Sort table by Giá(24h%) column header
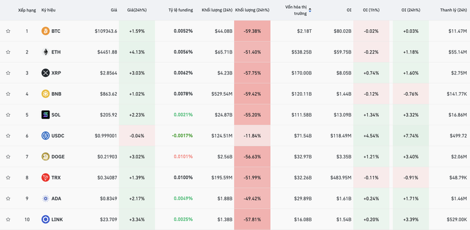 [137, 10]
